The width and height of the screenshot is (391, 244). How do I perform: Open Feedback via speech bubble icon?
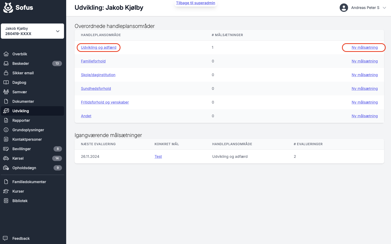tap(5, 238)
